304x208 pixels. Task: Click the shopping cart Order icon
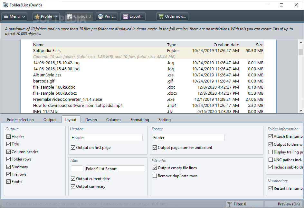(161, 16)
